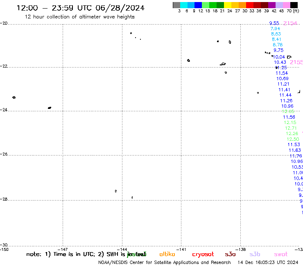Select the orange swatch in the color bar
303x266 pixels.
pos(242,5)
